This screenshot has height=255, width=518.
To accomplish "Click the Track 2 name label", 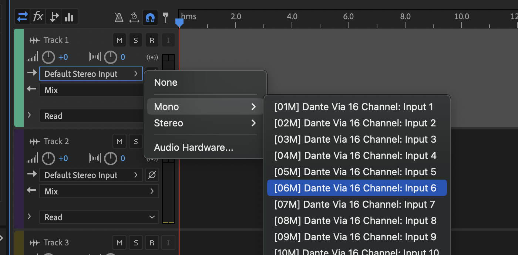I will tap(56, 142).
